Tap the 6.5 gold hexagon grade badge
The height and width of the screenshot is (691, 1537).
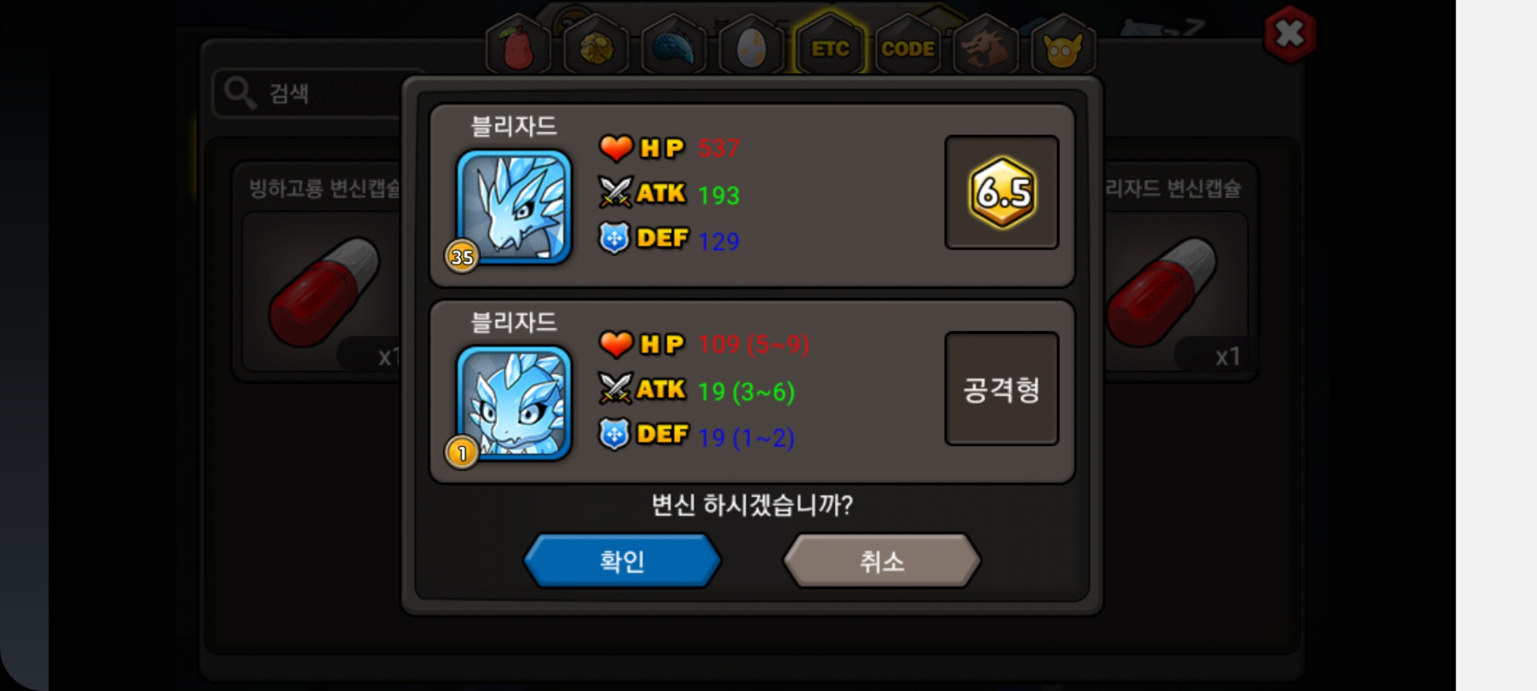[x=1002, y=192]
